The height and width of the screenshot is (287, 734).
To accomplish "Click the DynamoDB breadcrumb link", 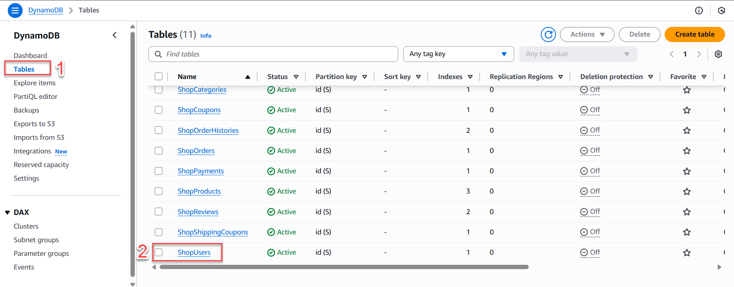I will (46, 10).
